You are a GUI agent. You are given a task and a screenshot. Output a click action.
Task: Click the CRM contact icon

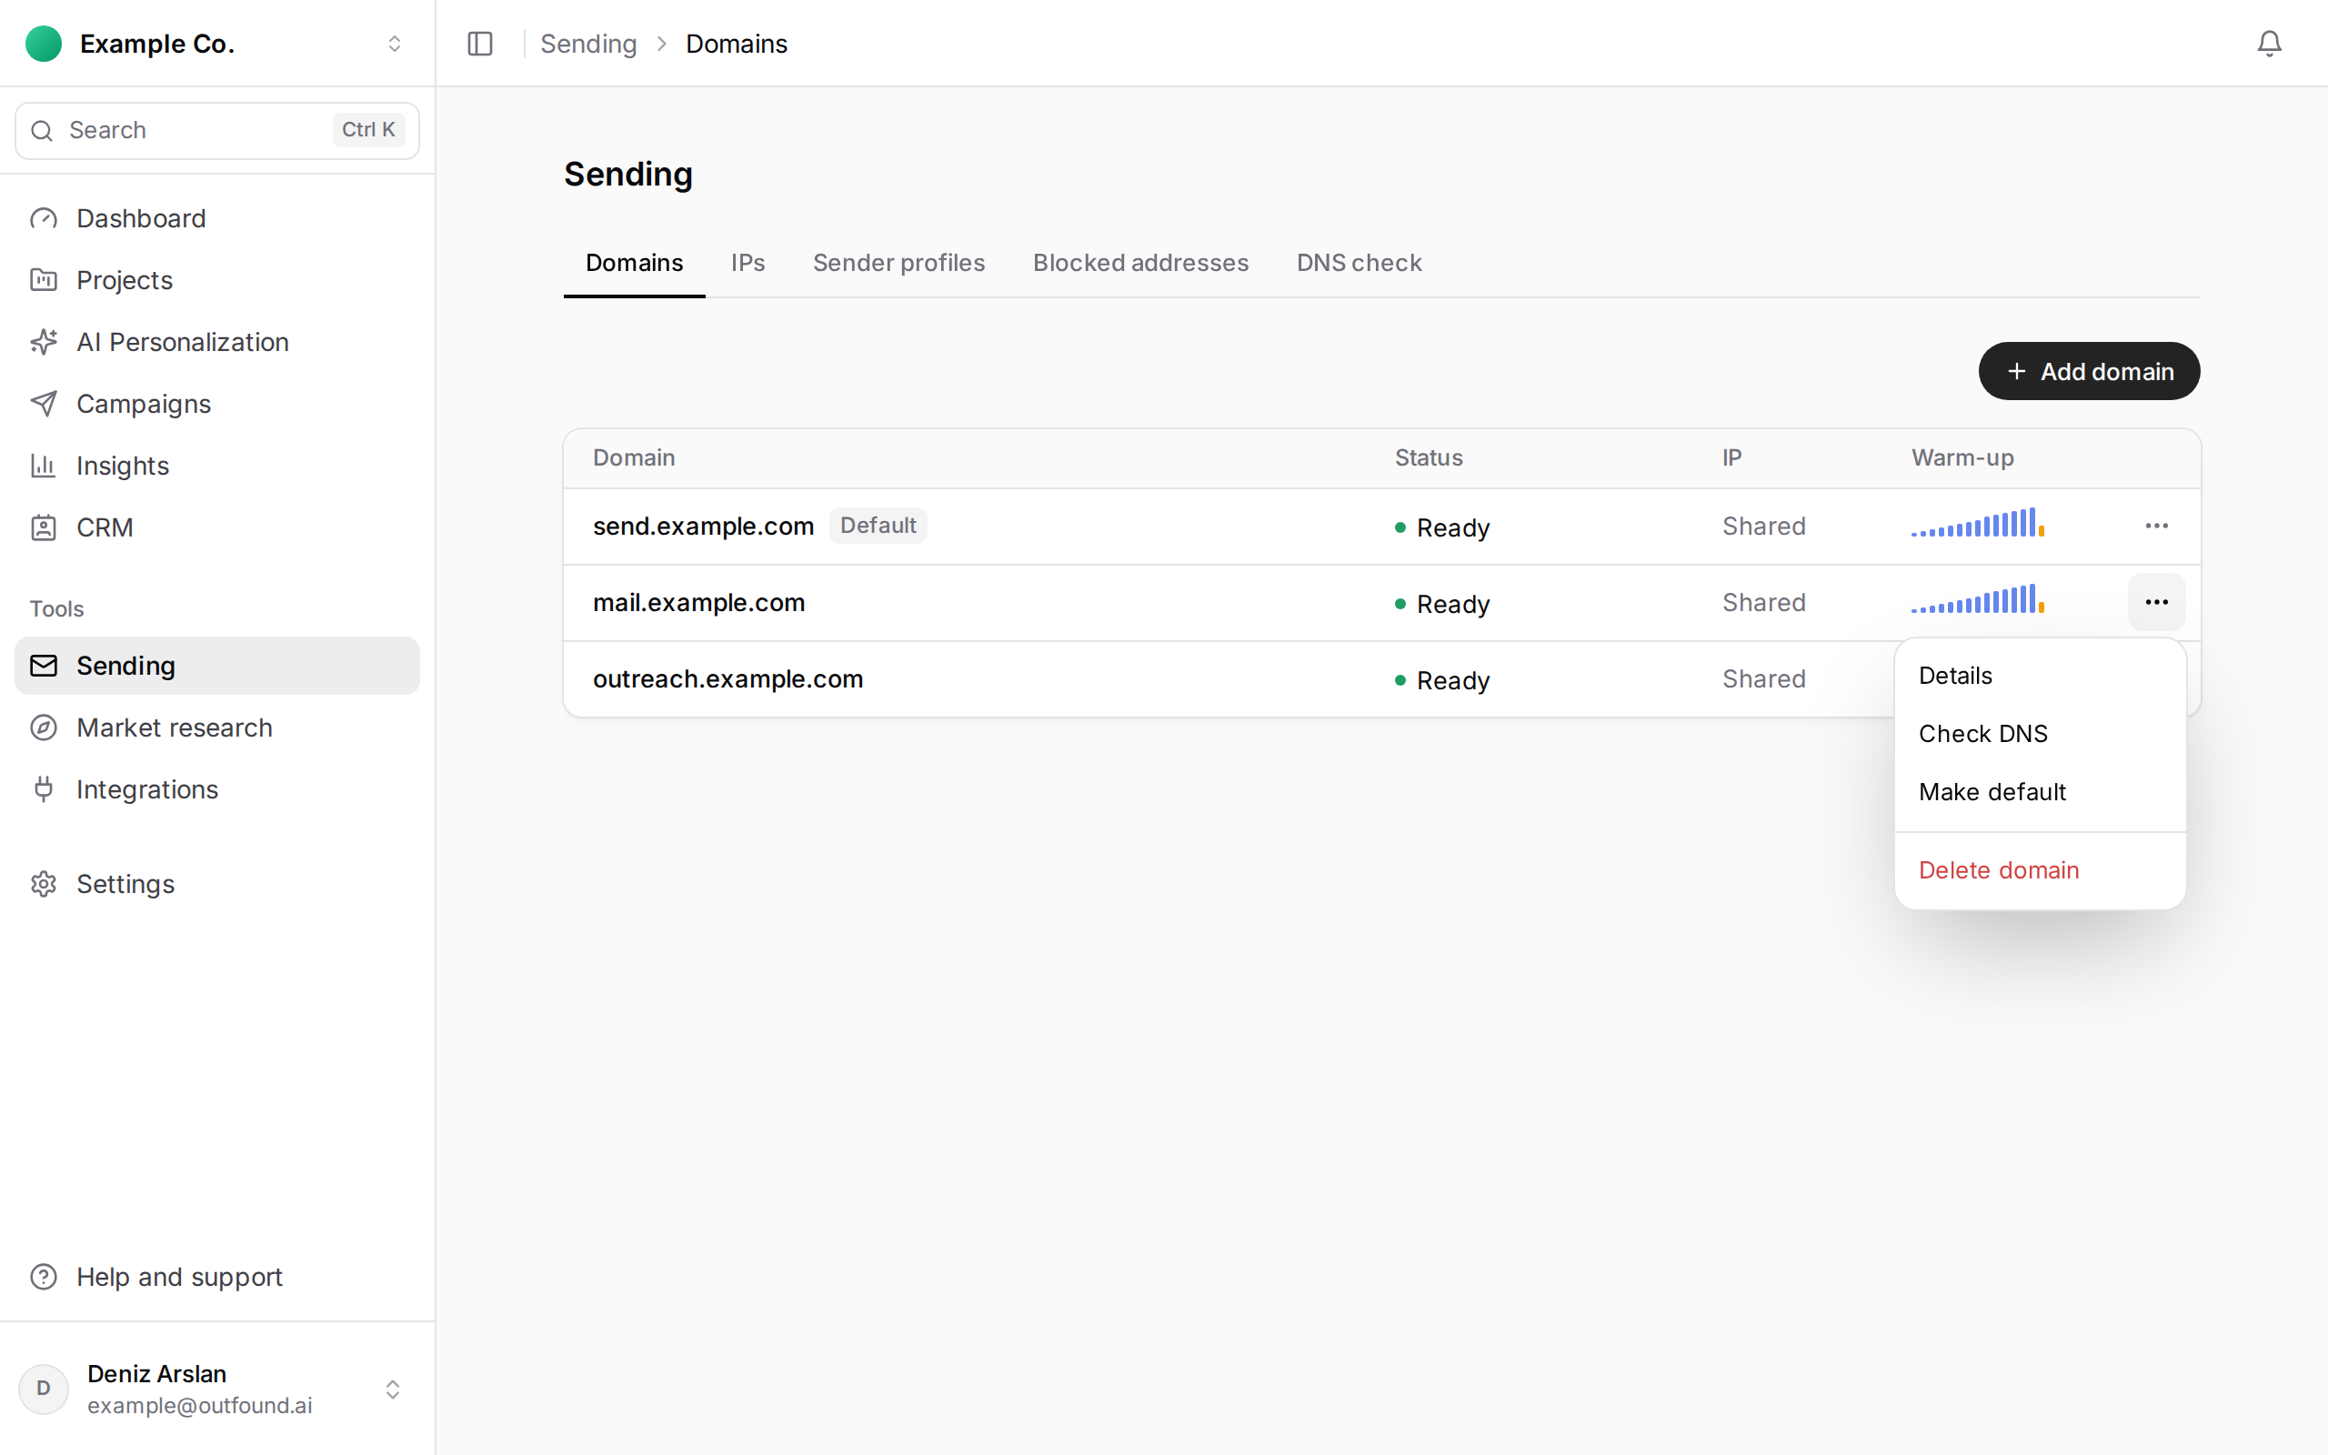pyautogui.click(x=44, y=527)
